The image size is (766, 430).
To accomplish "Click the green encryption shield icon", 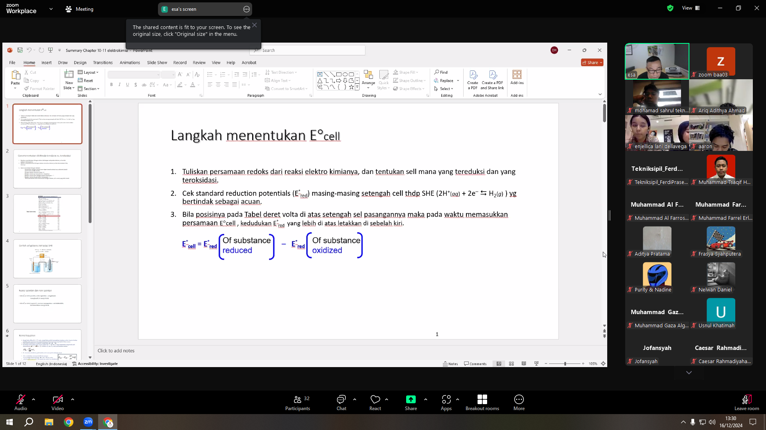I will point(670,8).
